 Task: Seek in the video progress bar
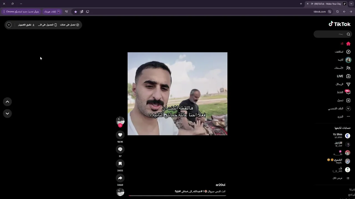[x=177, y=196]
